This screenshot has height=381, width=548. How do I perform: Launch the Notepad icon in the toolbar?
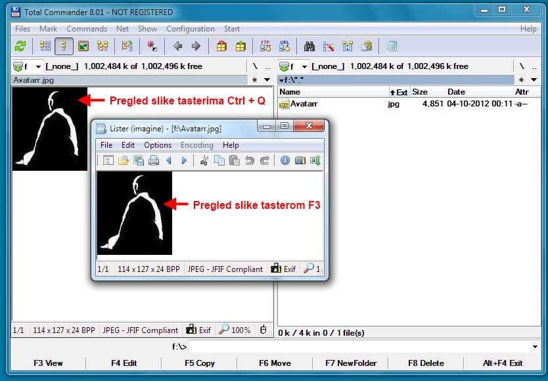point(392,46)
